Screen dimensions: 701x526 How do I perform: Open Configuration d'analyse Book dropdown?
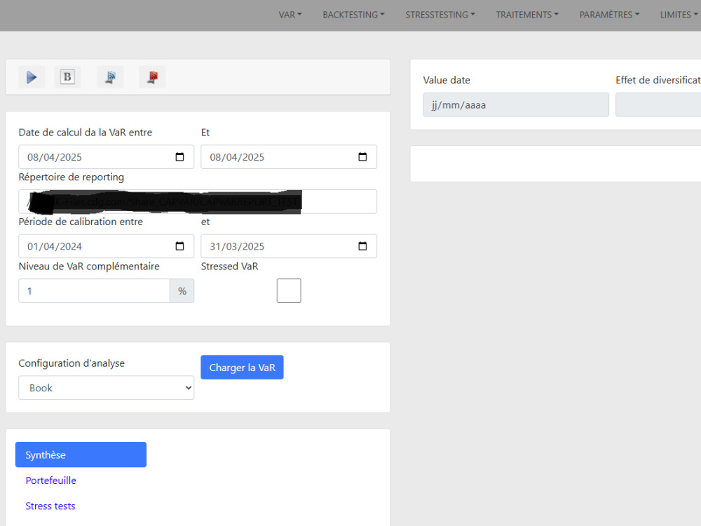pos(107,388)
